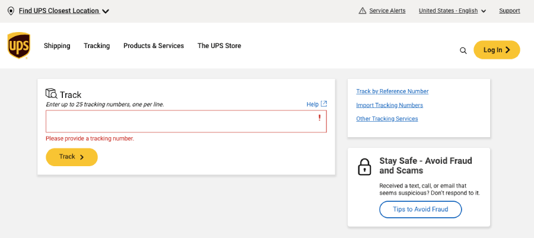
Task: Open the Tracking menu
Action: tap(97, 46)
